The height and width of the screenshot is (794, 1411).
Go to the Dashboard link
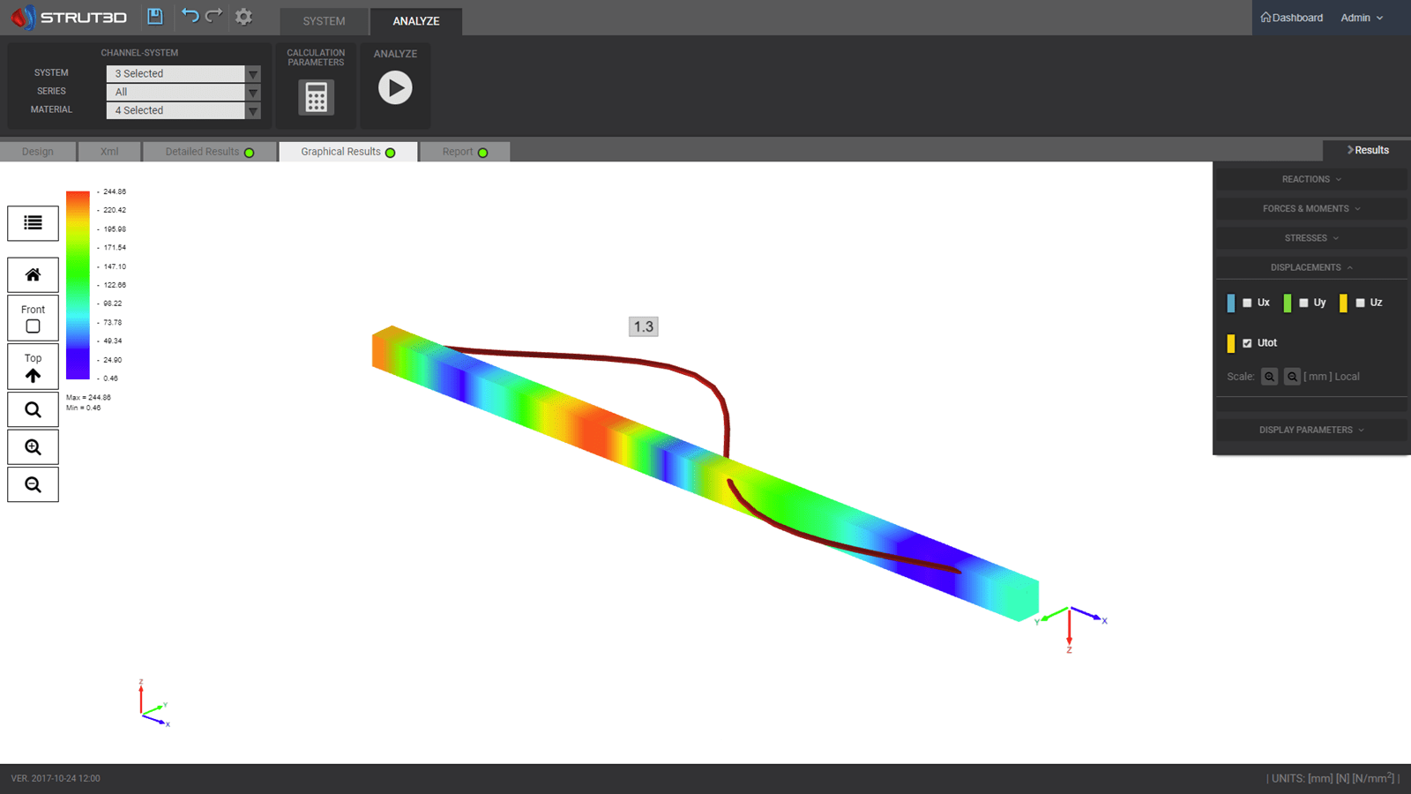click(x=1291, y=17)
